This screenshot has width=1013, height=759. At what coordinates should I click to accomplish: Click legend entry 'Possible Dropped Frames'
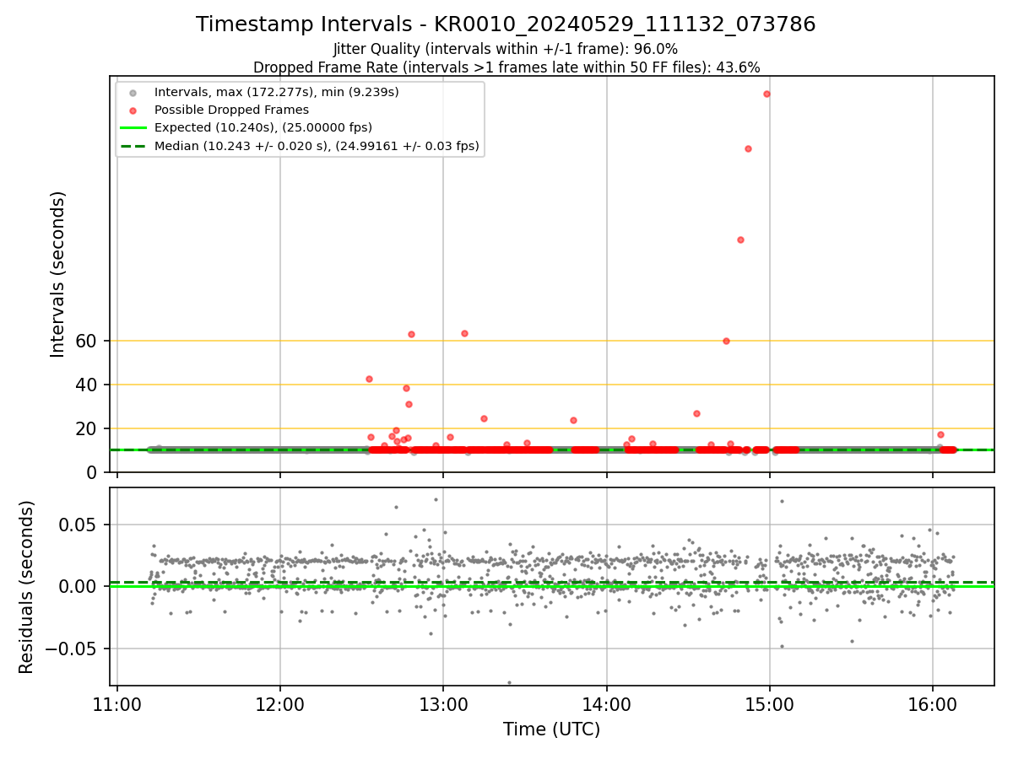click(231, 110)
